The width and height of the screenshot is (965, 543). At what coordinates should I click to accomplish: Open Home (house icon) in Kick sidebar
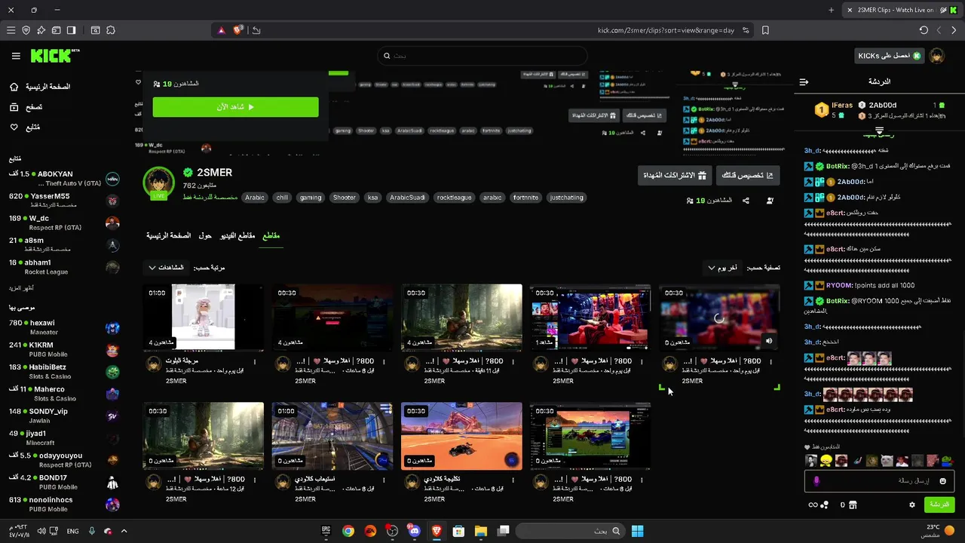[14, 87]
